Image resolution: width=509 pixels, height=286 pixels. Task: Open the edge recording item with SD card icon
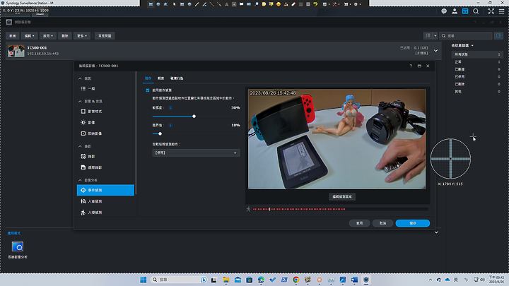coord(105,167)
